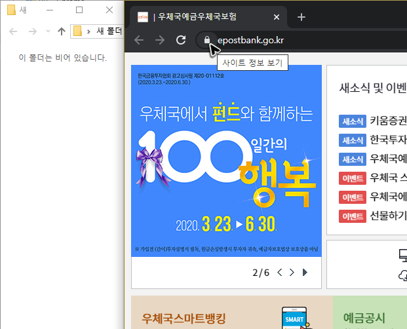Go back in File Explorer window
The height and width of the screenshot is (329, 407).
click(13, 31)
